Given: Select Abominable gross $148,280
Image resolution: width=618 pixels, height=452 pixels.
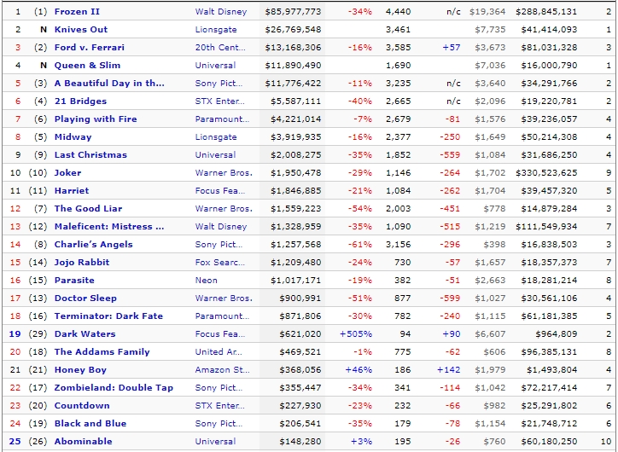Looking at the screenshot, I should point(300,442).
